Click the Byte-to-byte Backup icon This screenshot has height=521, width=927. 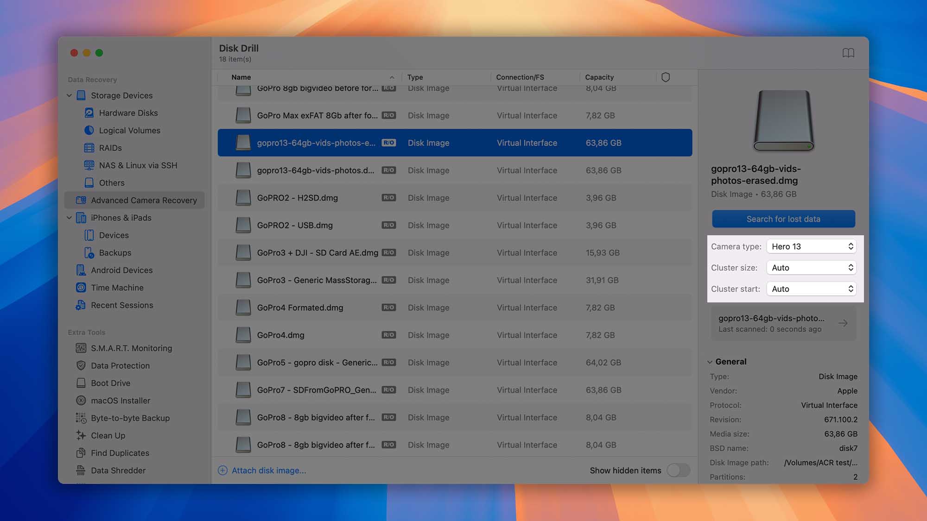(81, 418)
